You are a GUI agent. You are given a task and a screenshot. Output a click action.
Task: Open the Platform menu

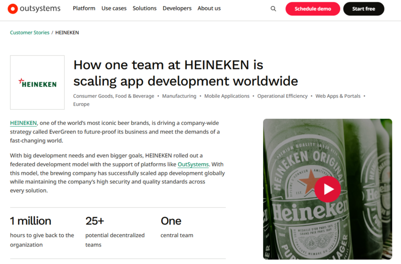point(84,8)
